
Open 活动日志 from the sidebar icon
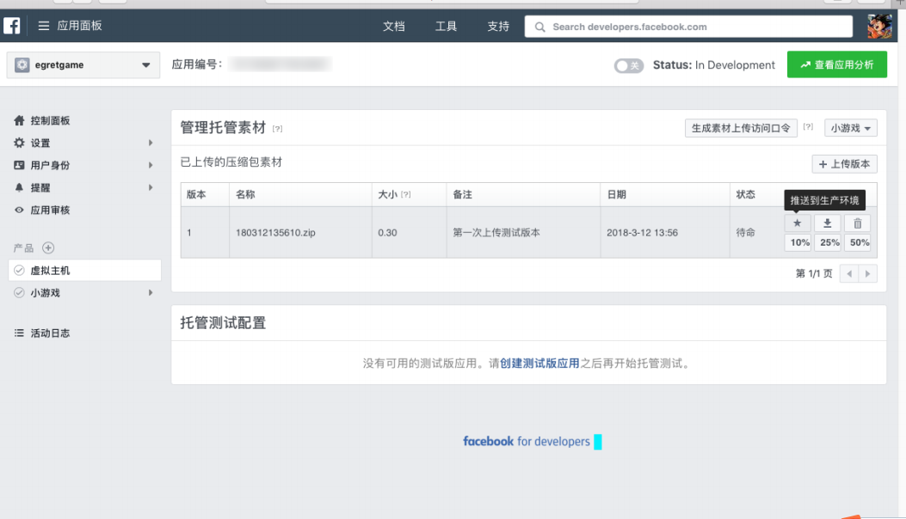pyautogui.click(x=17, y=332)
